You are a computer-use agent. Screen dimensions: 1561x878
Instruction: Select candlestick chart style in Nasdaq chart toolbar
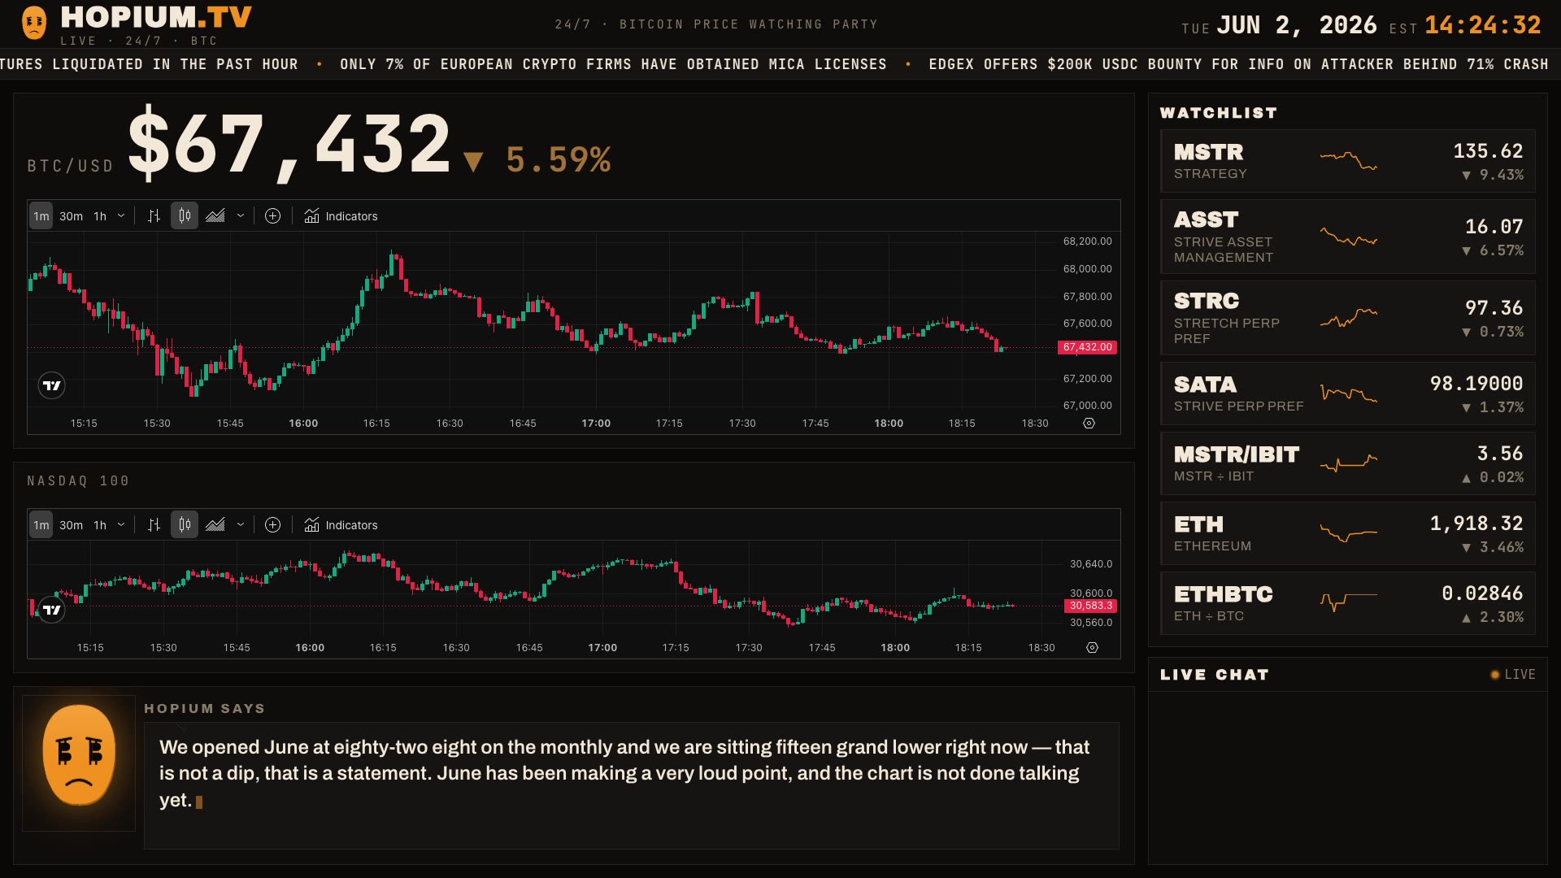tap(185, 525)
